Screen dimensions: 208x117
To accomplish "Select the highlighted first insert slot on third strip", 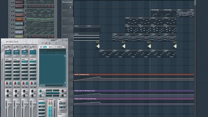I will click(x=25, y=62).
